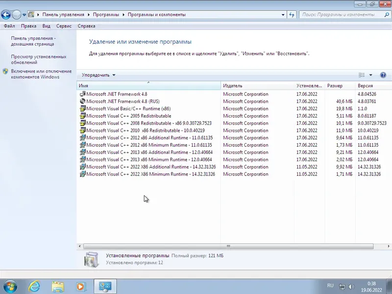Click the horizontal scrollbar thumb

click(x=228, y=246)
